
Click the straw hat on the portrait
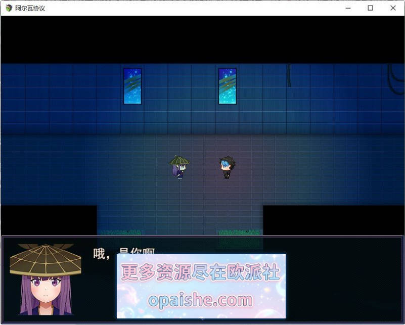(x=46, y=260)
